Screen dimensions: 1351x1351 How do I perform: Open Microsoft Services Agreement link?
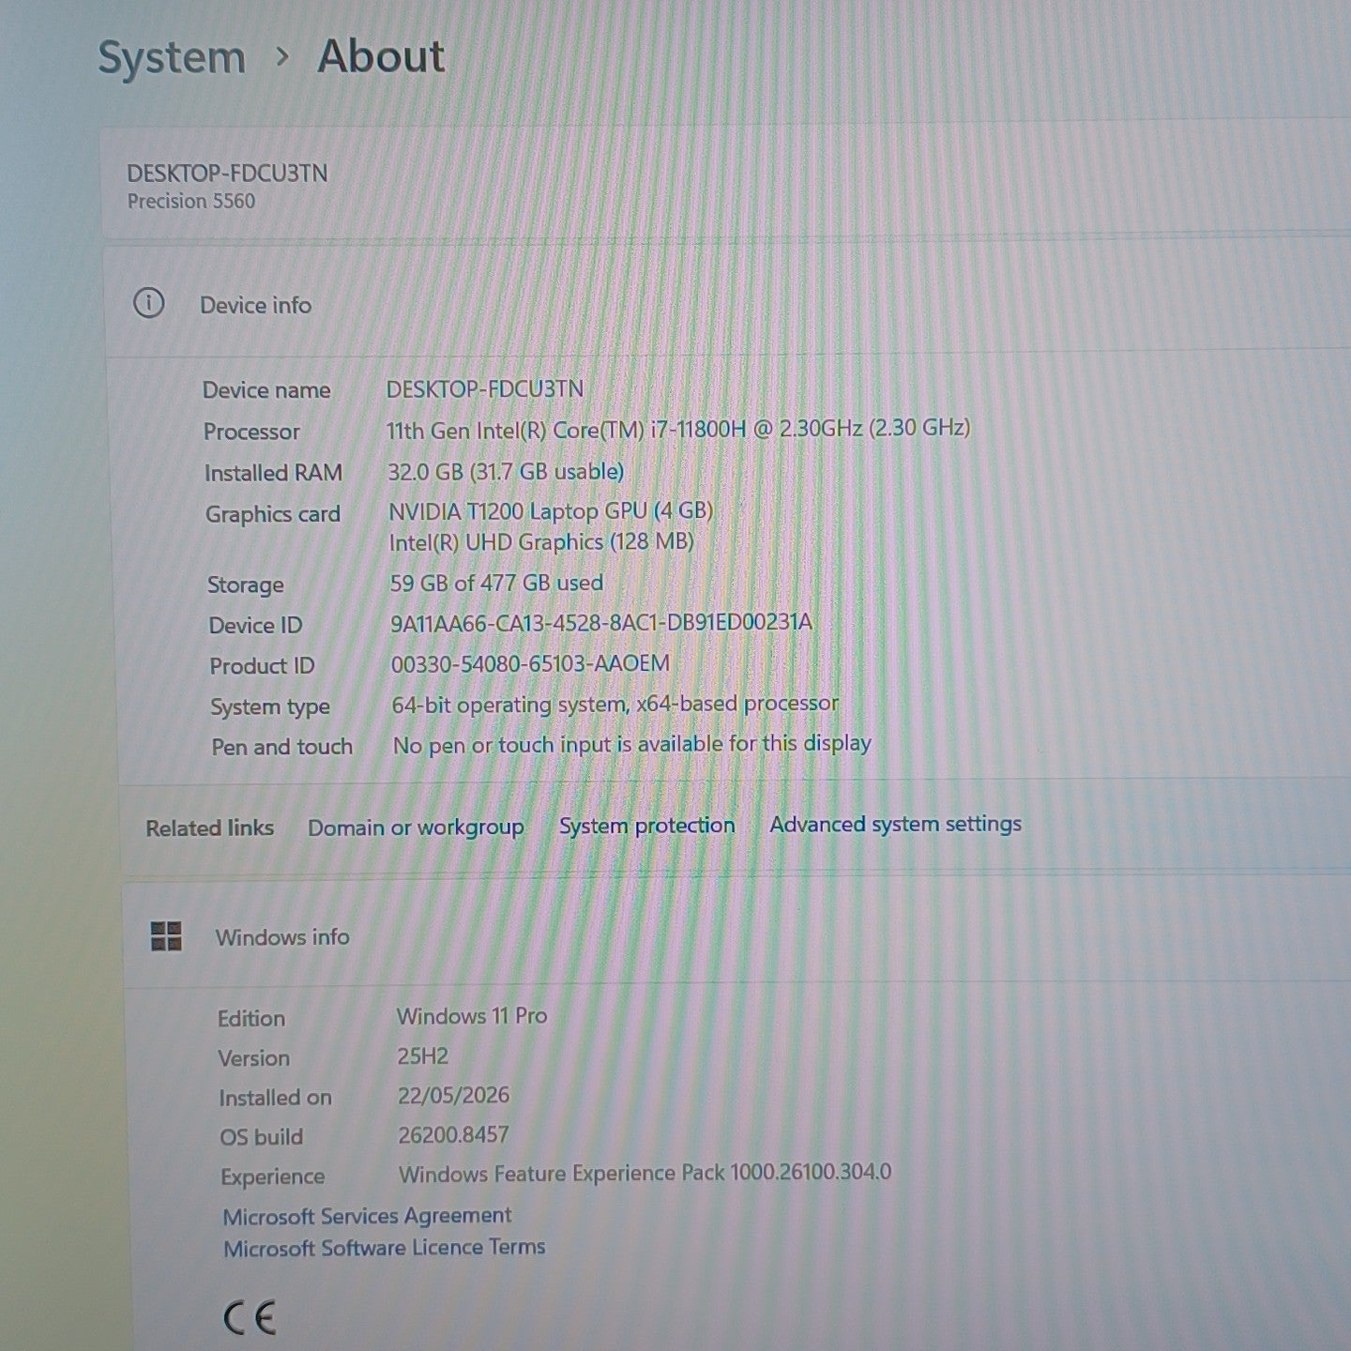[367, 1216]
